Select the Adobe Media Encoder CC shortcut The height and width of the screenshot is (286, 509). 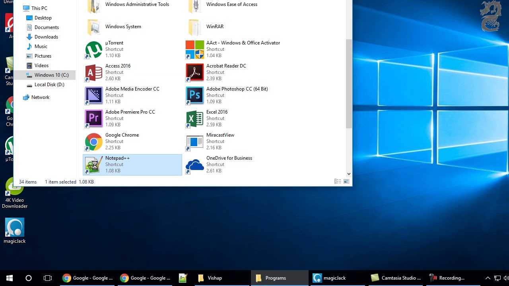coord(132,95)
